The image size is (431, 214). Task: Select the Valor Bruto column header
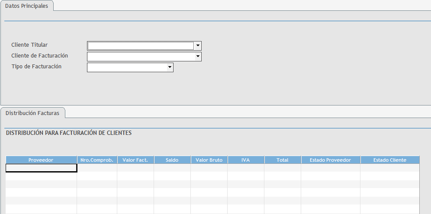pos(209,160)
